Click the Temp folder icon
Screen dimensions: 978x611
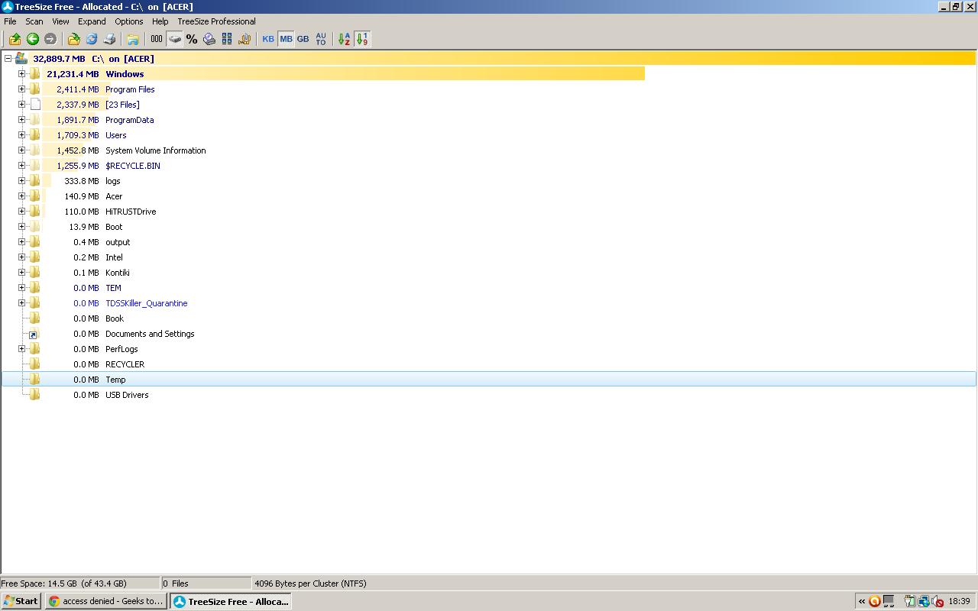pos(34,380)
